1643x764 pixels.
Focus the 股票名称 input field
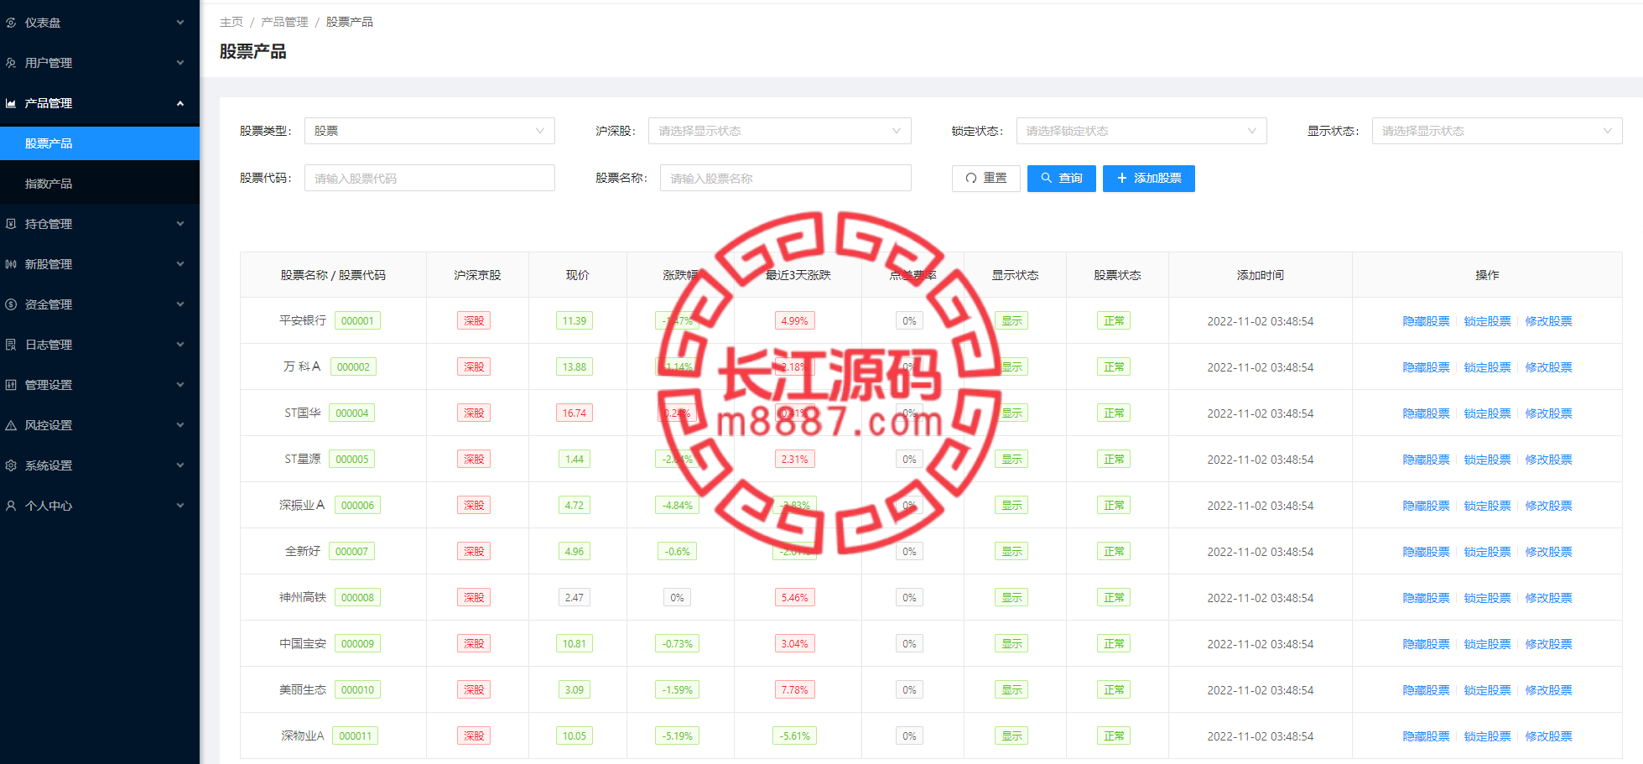[785, 178]
